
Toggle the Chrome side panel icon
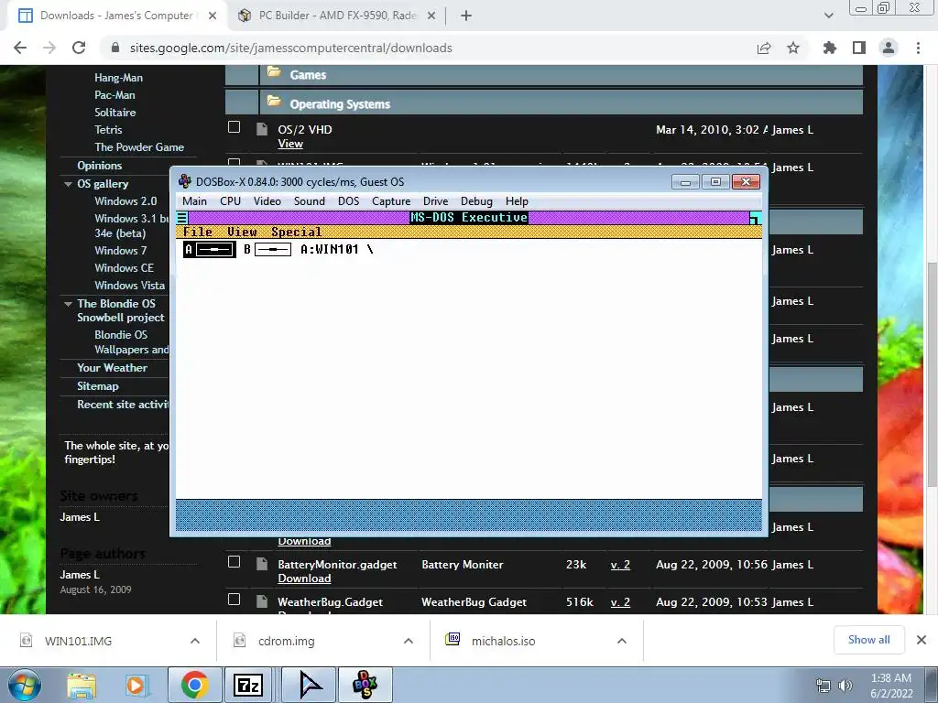tap(859, 48)
